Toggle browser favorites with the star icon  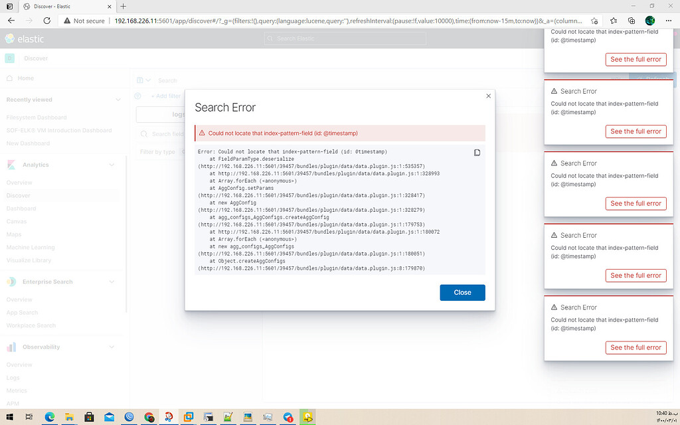(x=613, y=21)
